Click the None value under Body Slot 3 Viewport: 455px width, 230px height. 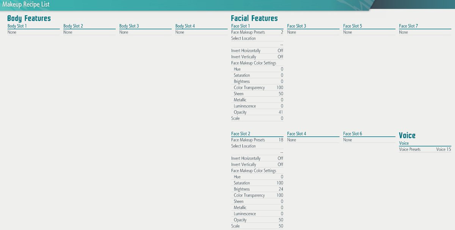pos(124,32)
